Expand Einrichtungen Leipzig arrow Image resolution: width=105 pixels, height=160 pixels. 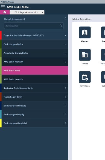pos(66,115)
